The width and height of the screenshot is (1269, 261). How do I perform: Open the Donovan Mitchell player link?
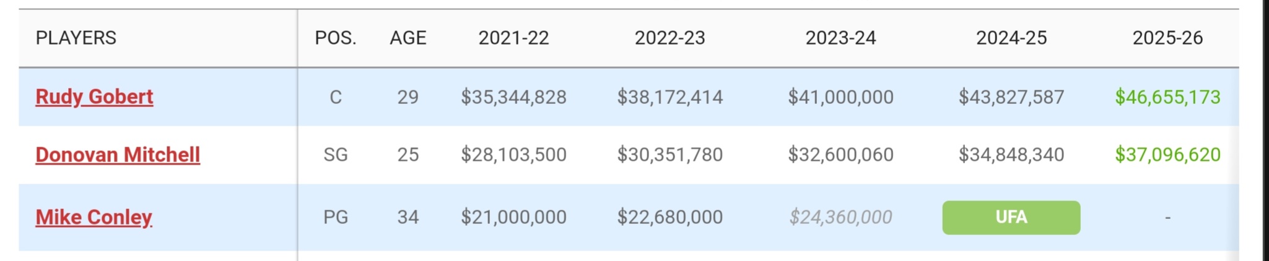[x=118, y=155]
